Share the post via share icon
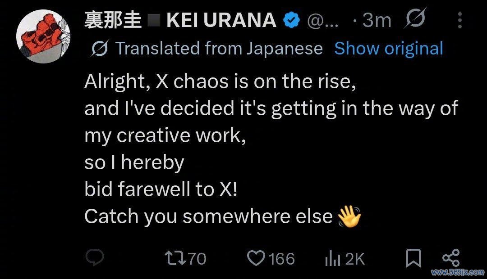The image size is (487, 279). [450, 258]
